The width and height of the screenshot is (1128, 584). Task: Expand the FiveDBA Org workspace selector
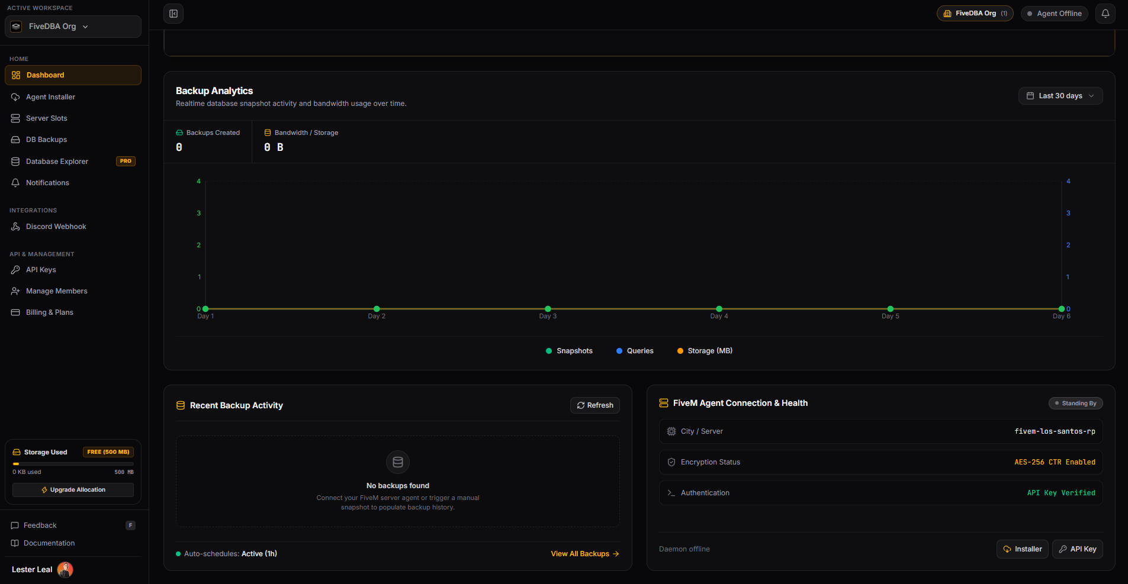[73, 27]
